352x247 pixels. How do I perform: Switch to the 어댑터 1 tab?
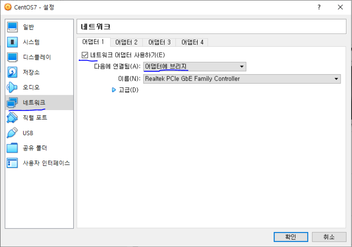93,42
